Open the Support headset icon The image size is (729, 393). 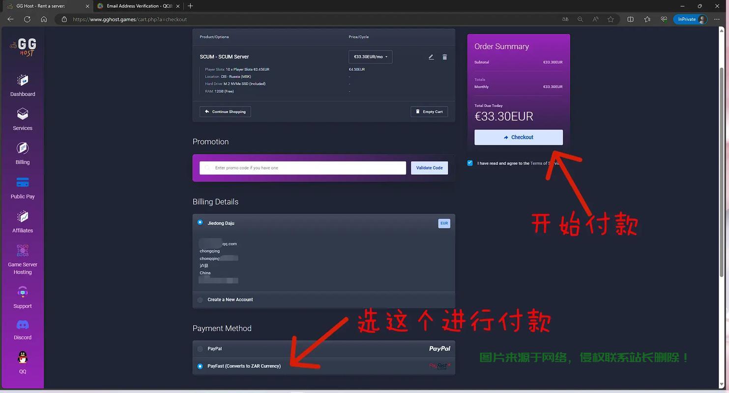click(x=23, y=292)
